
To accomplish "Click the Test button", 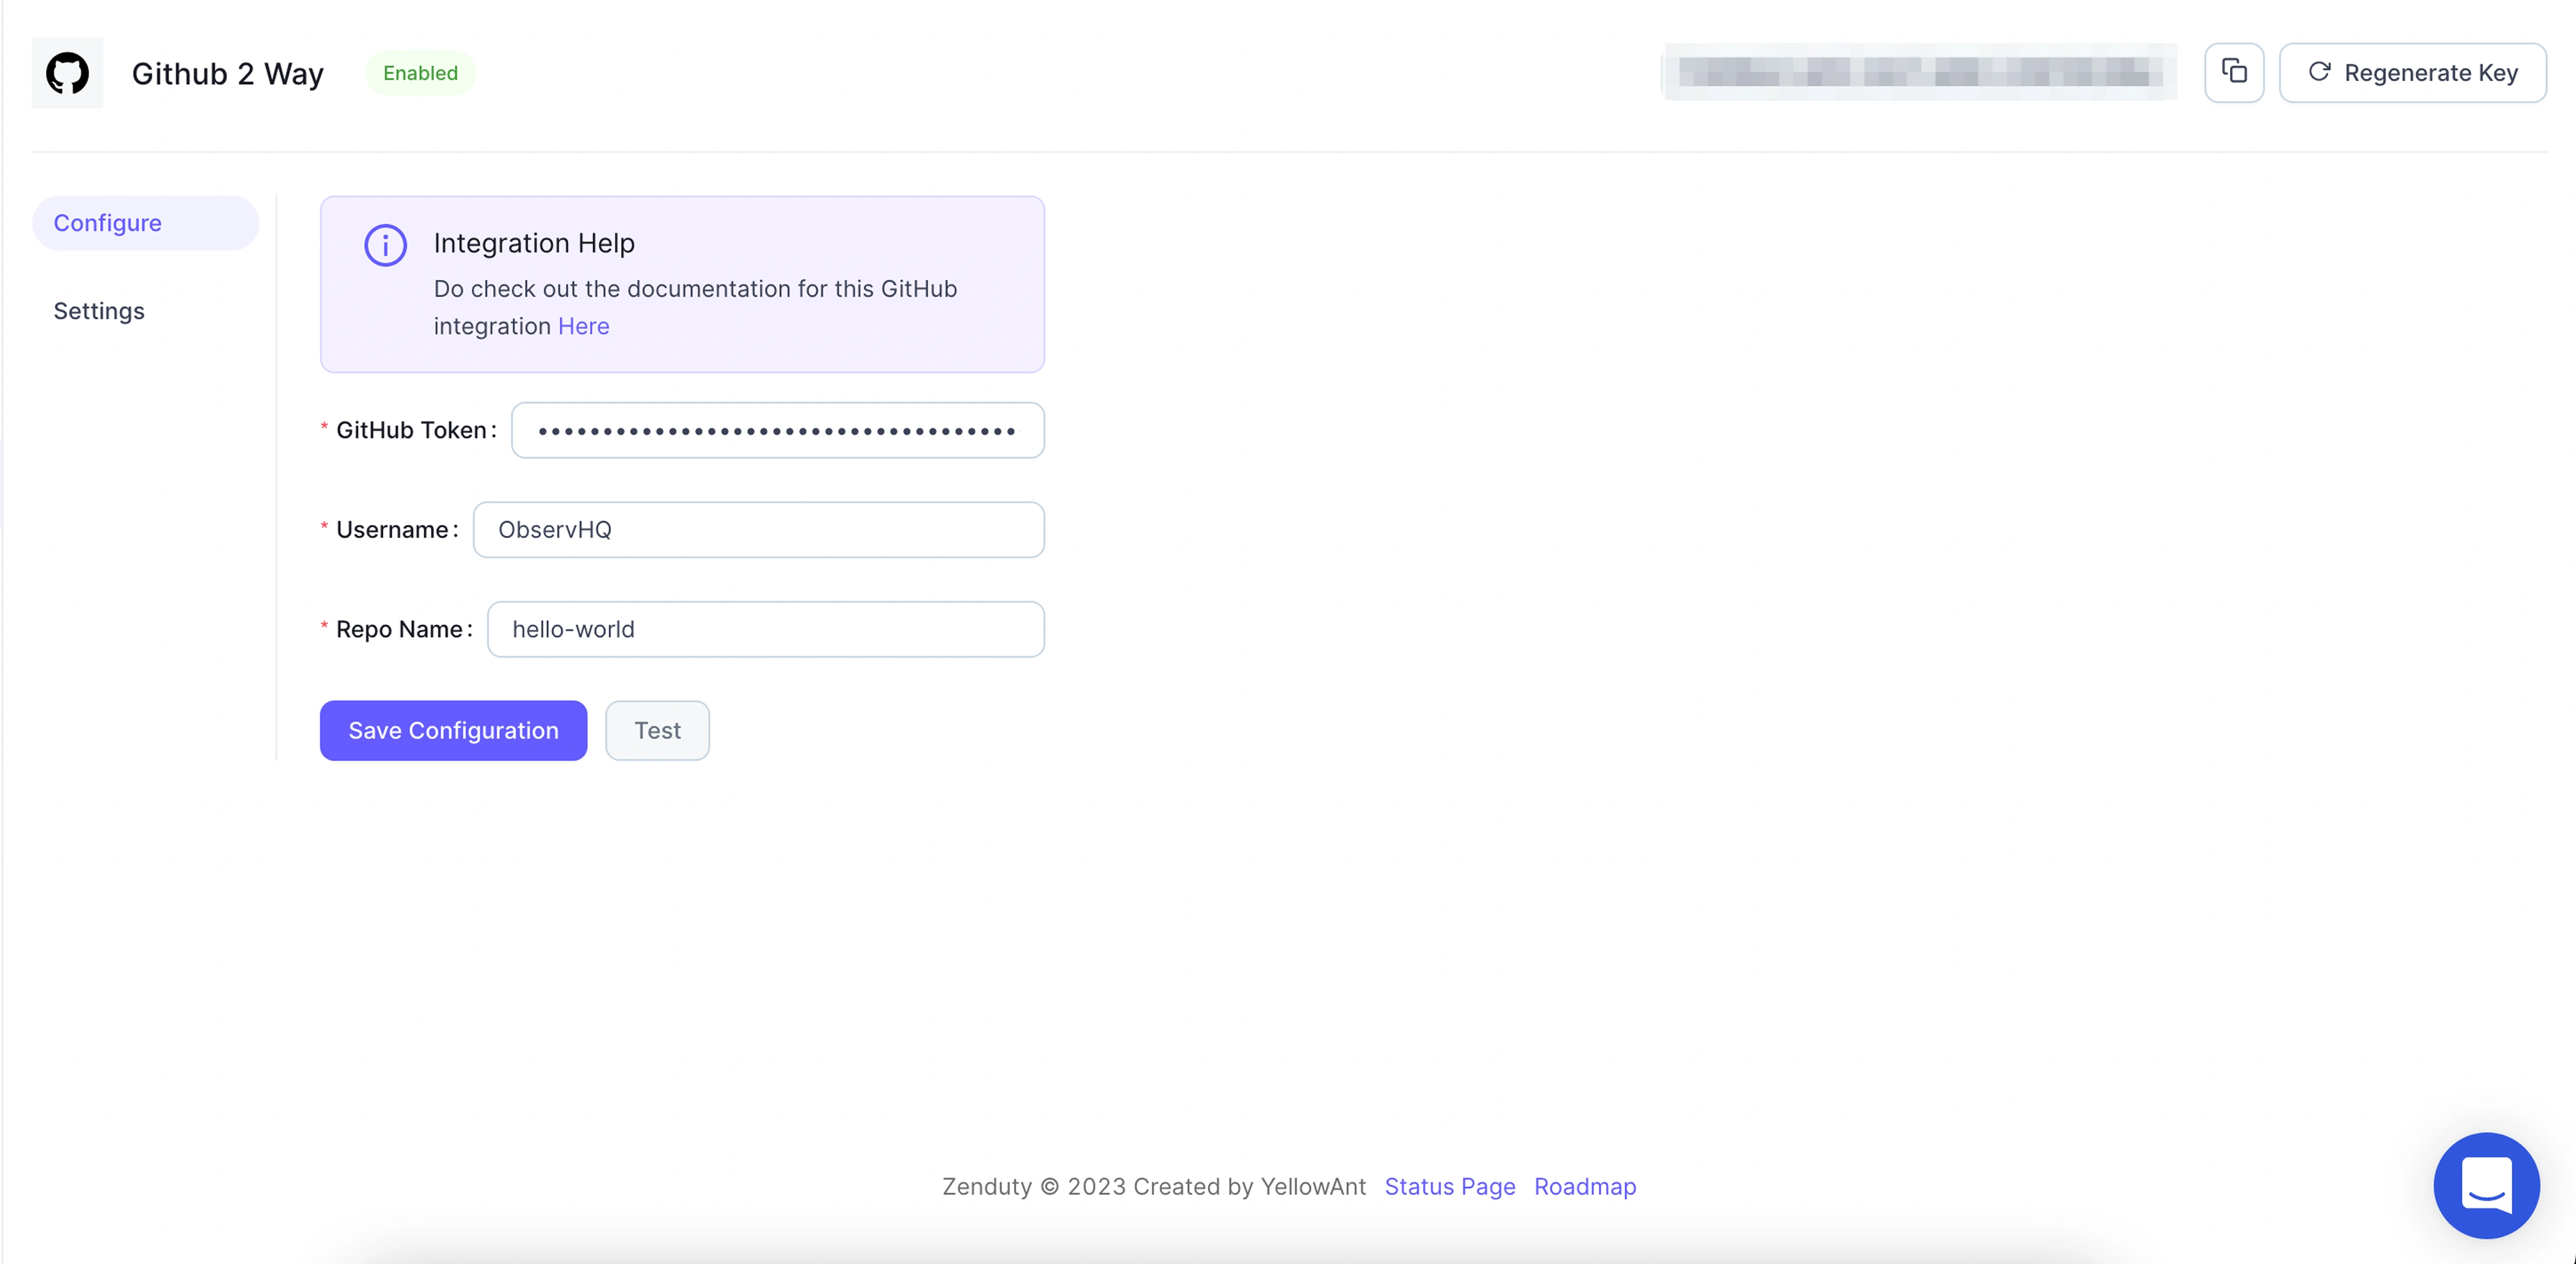I will (x=657, y=731).
